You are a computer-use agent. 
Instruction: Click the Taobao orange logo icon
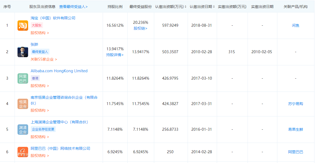(23, 25)
